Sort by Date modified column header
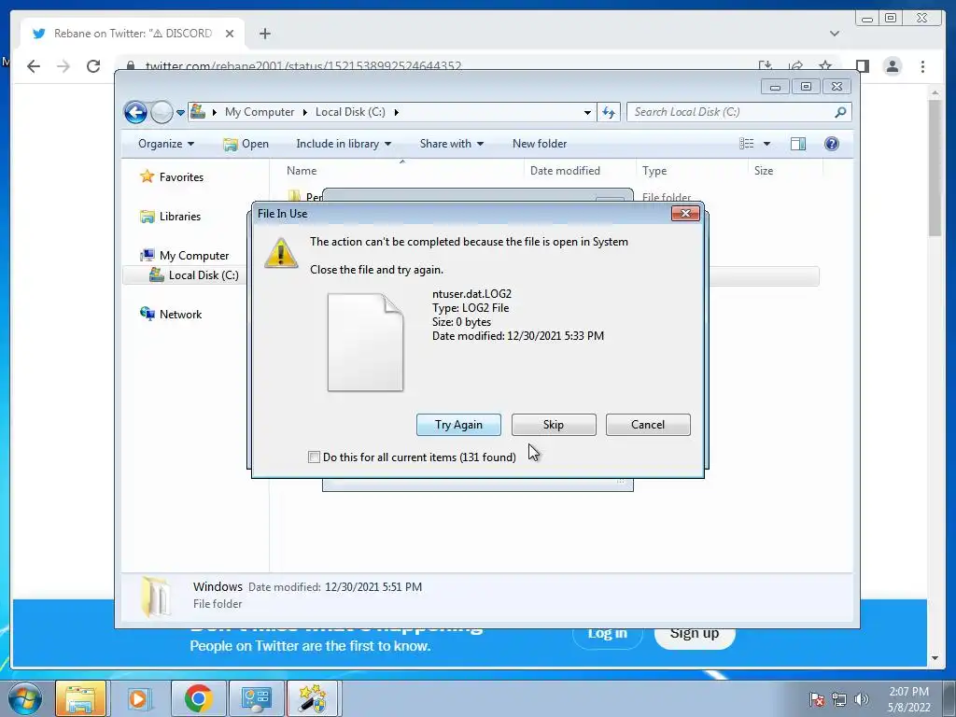 pyautogui.click(x=580, y=171)
